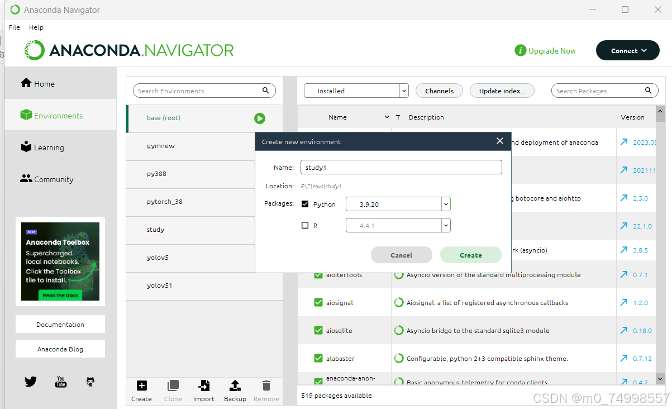
Task: Click the Import environment icon
Action: (204, 386)
